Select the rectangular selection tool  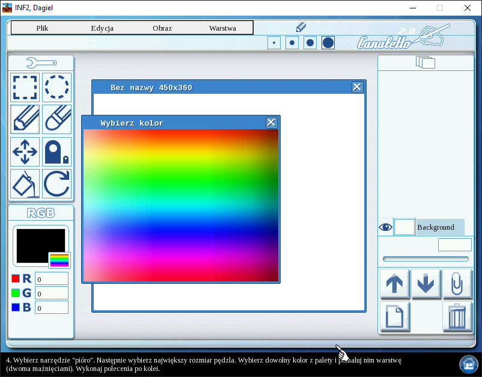tap(25, 87)
